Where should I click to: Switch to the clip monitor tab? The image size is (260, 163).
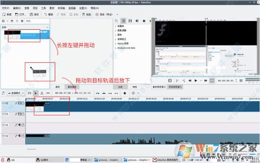[159, 87]
